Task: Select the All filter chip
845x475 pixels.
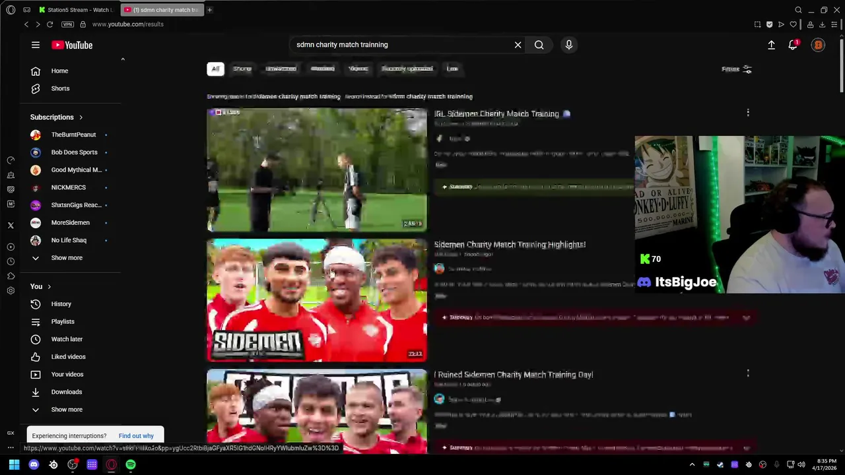Action: tap(215, 69)
